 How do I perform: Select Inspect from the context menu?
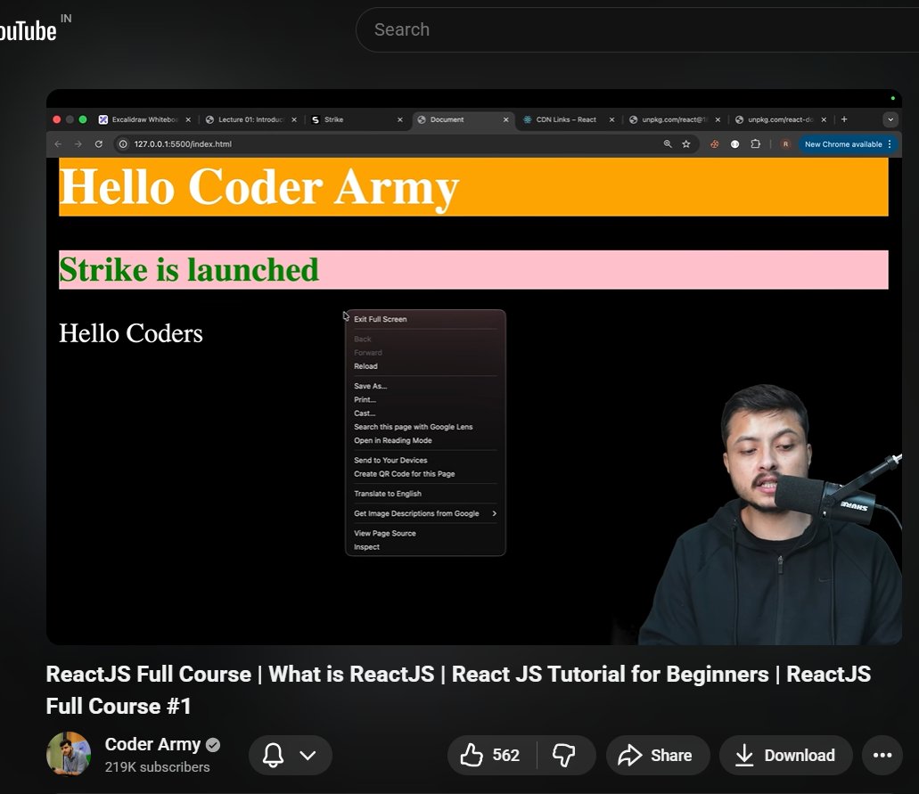click(366, 546)
